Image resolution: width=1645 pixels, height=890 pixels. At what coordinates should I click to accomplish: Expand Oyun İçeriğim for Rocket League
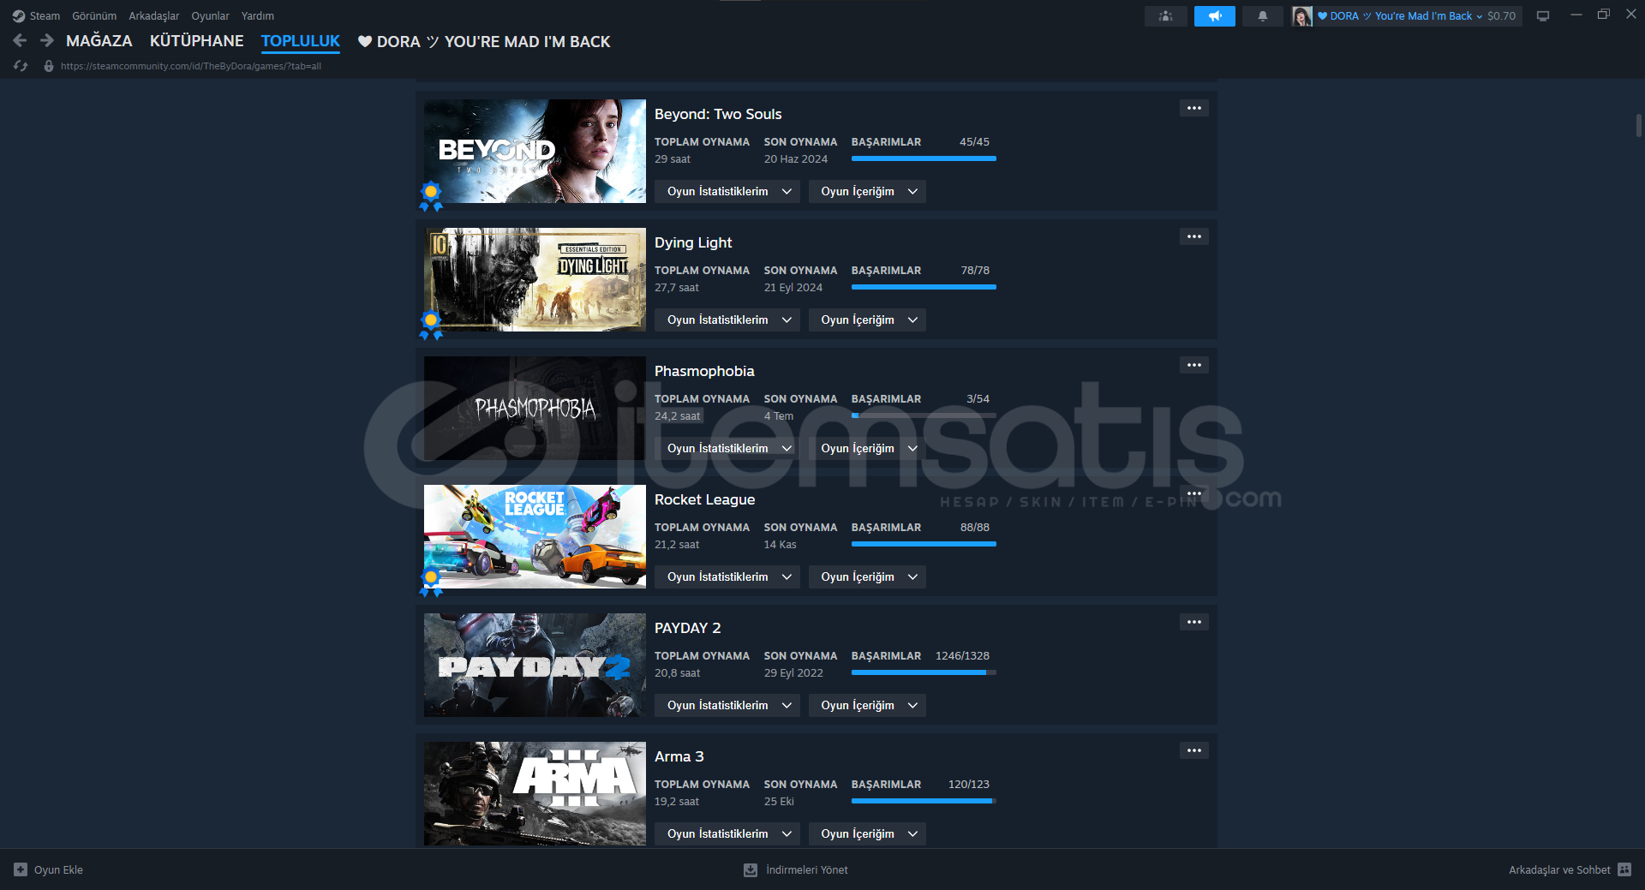pos(867,576)
